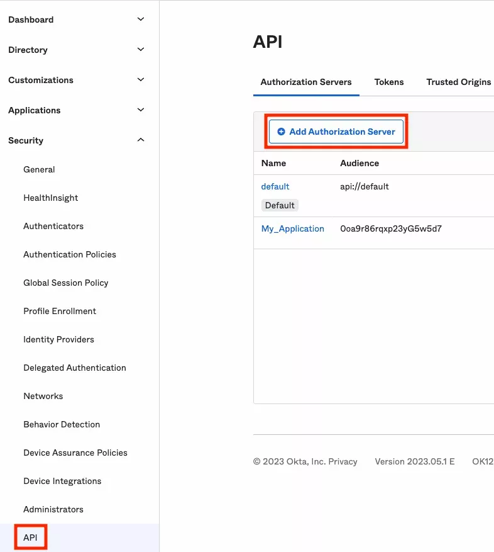The height and width of the screenshot is (552, 494).
Task: Open Authentication Policies page
Action: pos(70,254)
